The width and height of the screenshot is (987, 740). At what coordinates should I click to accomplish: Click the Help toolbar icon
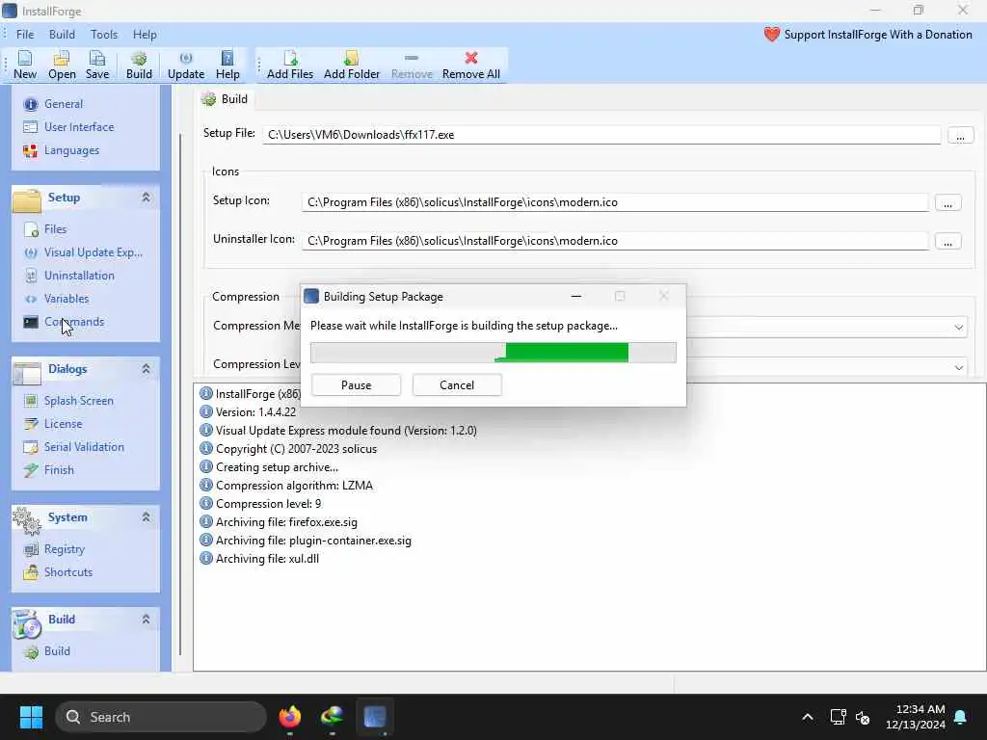pos(227,65)
